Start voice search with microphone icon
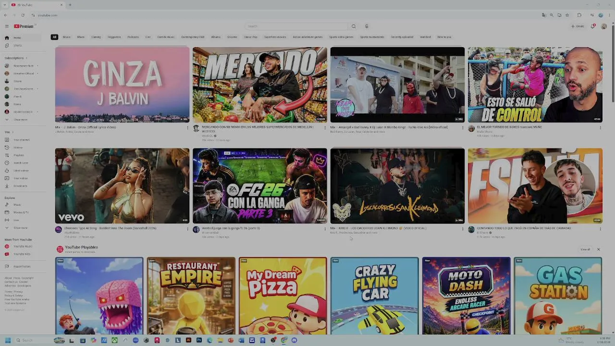Viewport: 615px width, 346px height. (x=366, y=26)
